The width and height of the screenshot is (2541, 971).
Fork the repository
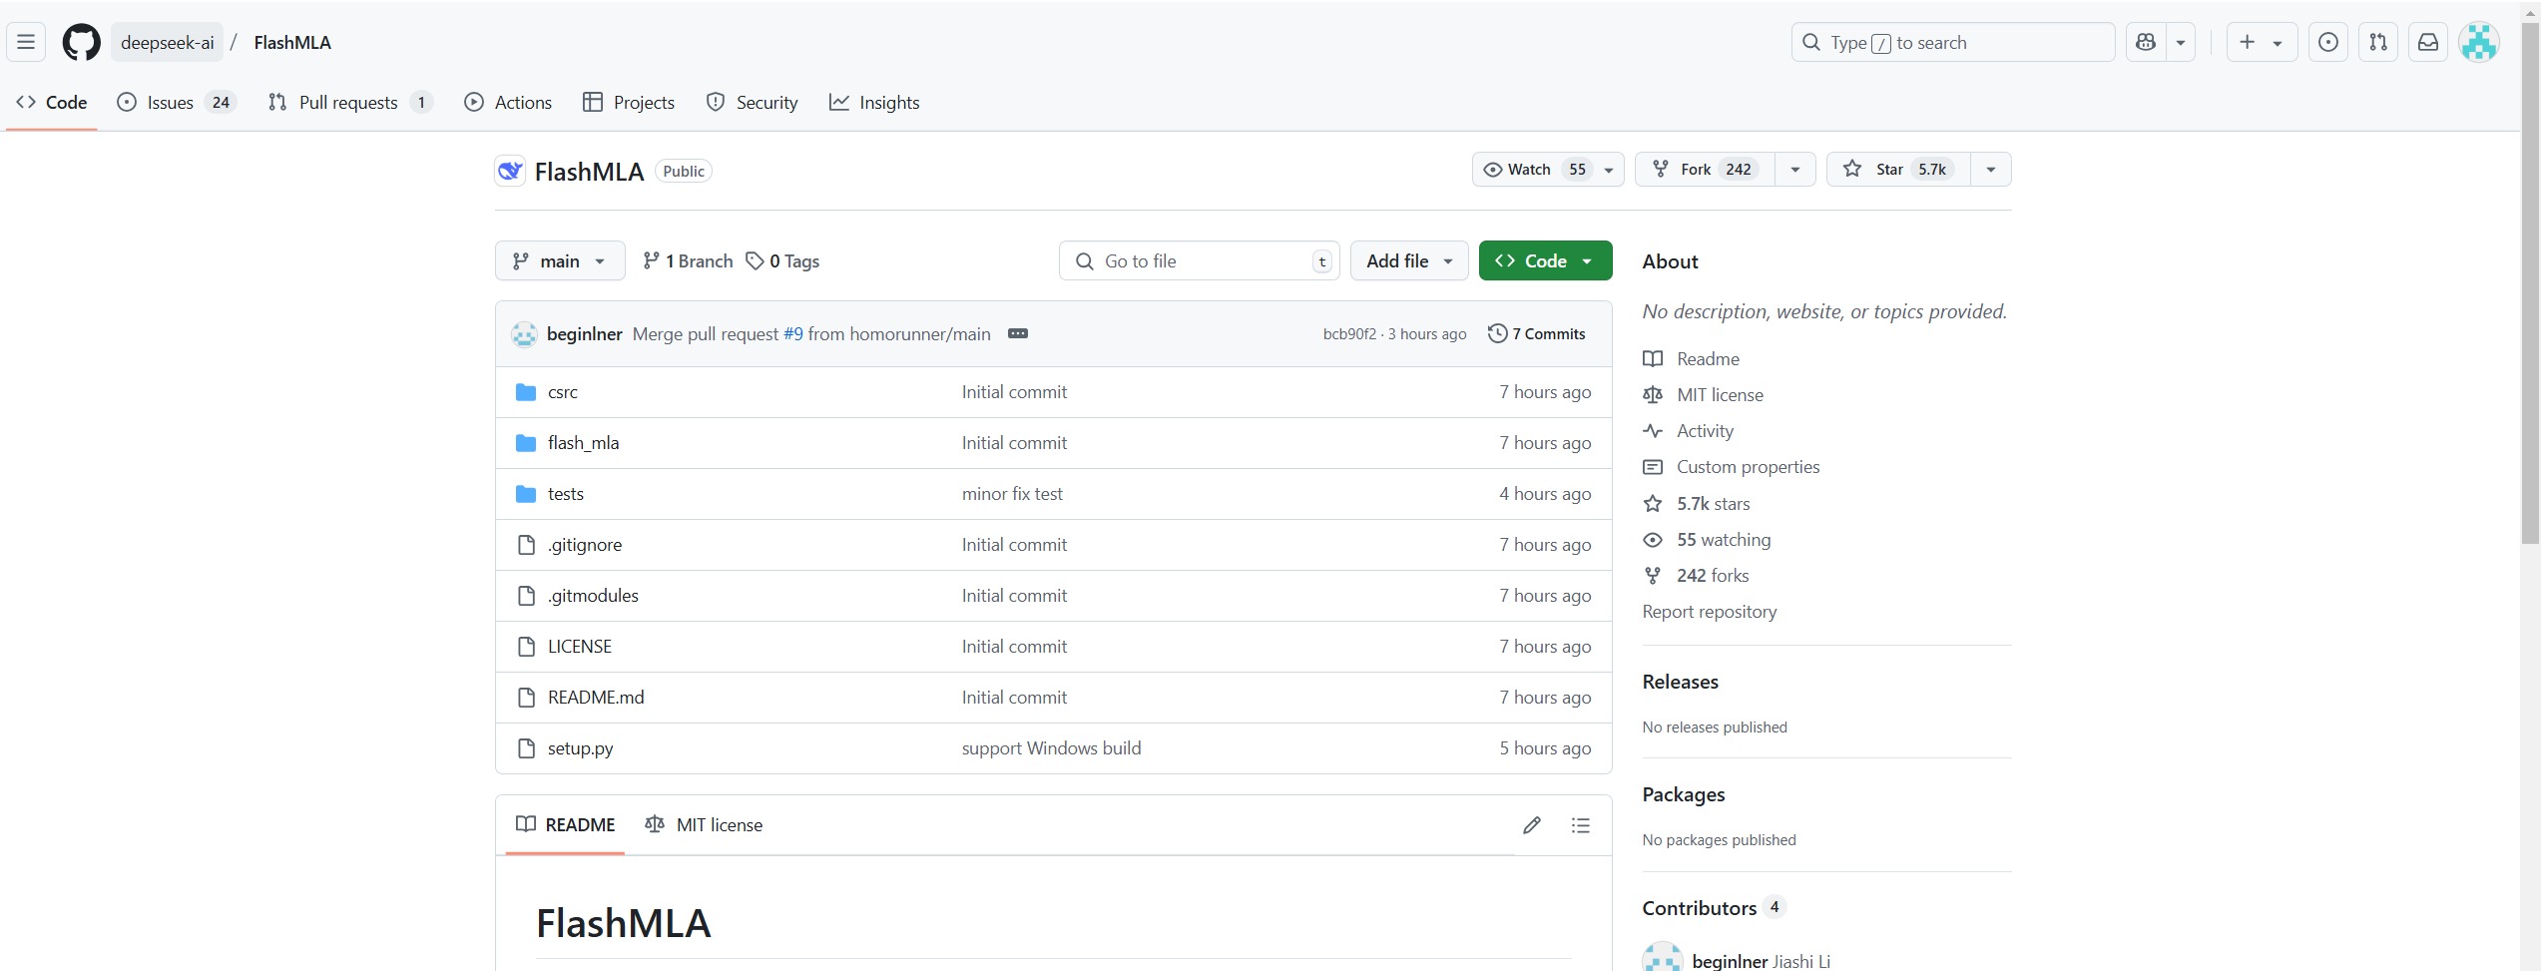coord(1705,170)
